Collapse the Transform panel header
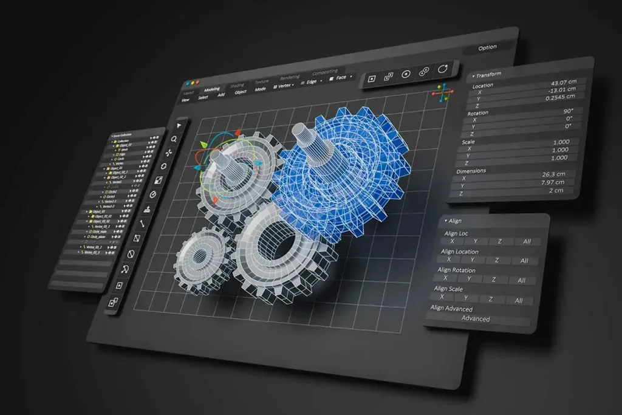Viewport: 622px width, 415px height. (473, 76)
